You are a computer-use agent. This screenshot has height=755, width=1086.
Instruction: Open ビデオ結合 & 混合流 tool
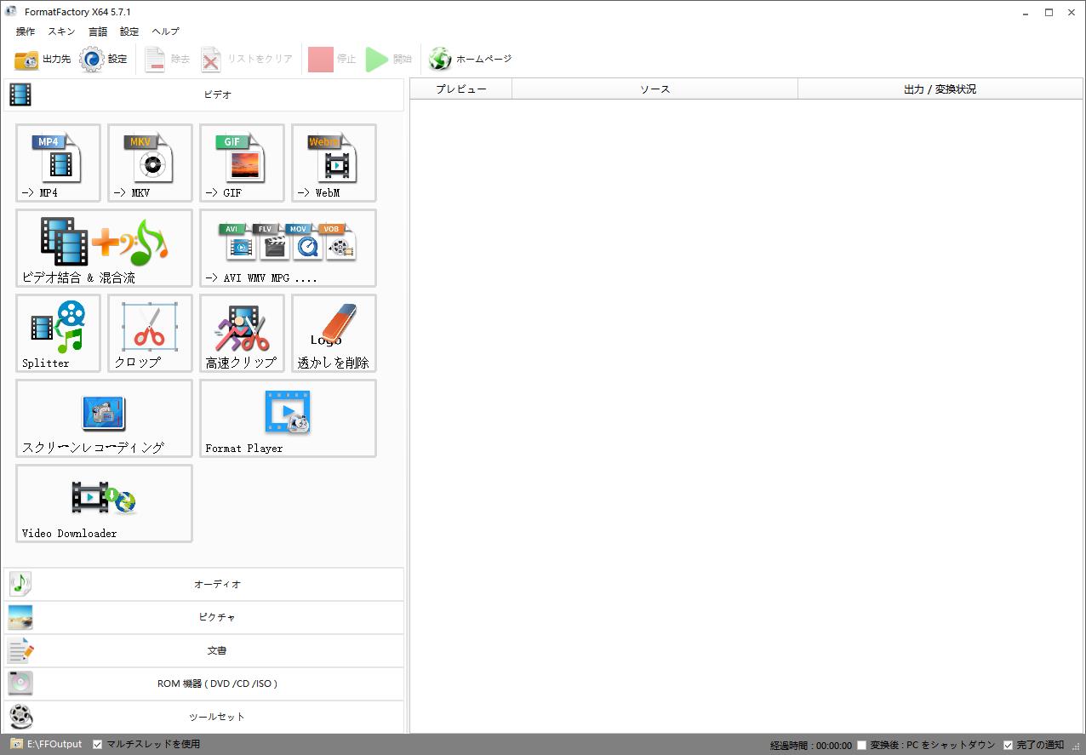(104, 248)
